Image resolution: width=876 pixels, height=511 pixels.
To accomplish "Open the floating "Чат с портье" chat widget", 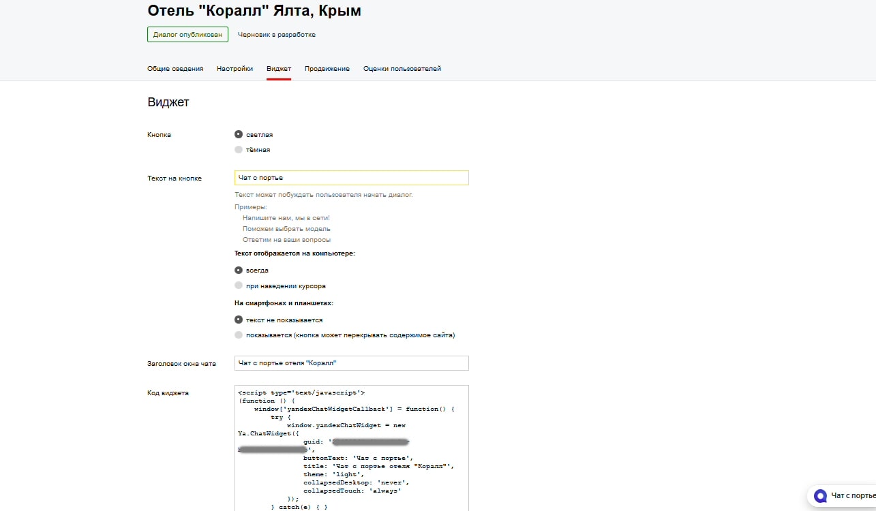I will 842,496.
